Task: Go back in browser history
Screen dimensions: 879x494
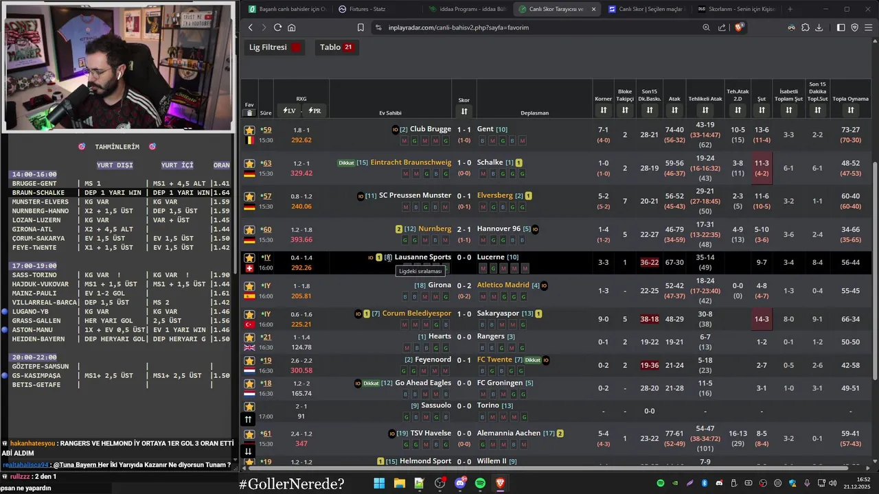Action: point(251,27)
